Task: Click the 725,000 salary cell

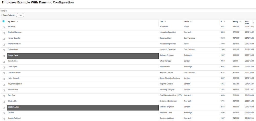Action: point(236,95)
